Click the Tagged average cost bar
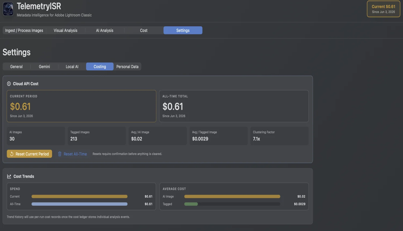 click(232, 204)
